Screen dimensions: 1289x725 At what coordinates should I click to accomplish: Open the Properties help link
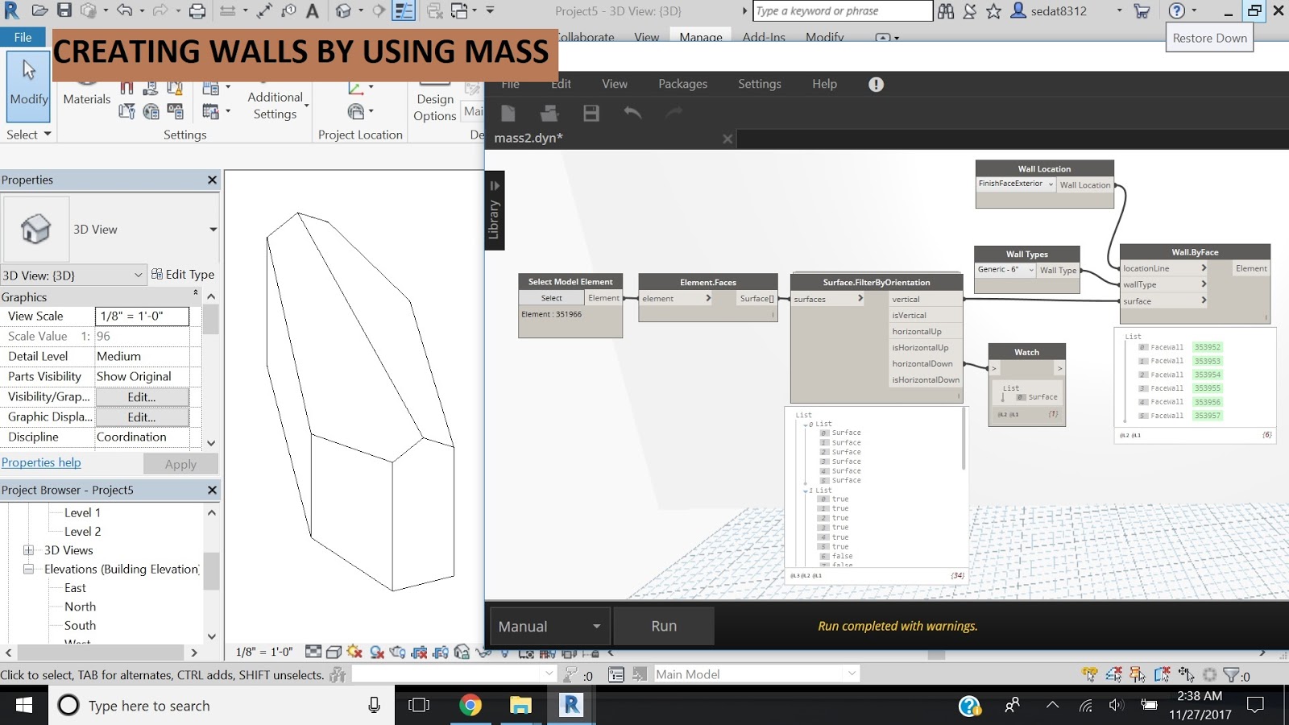(41, 462)
